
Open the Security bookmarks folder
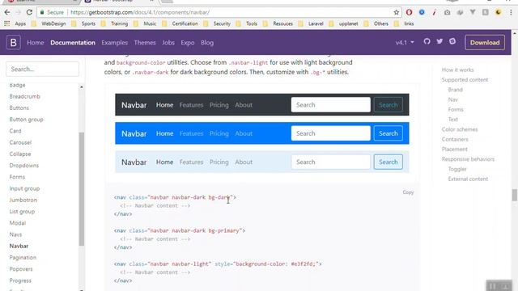click(x=218, y=23)
